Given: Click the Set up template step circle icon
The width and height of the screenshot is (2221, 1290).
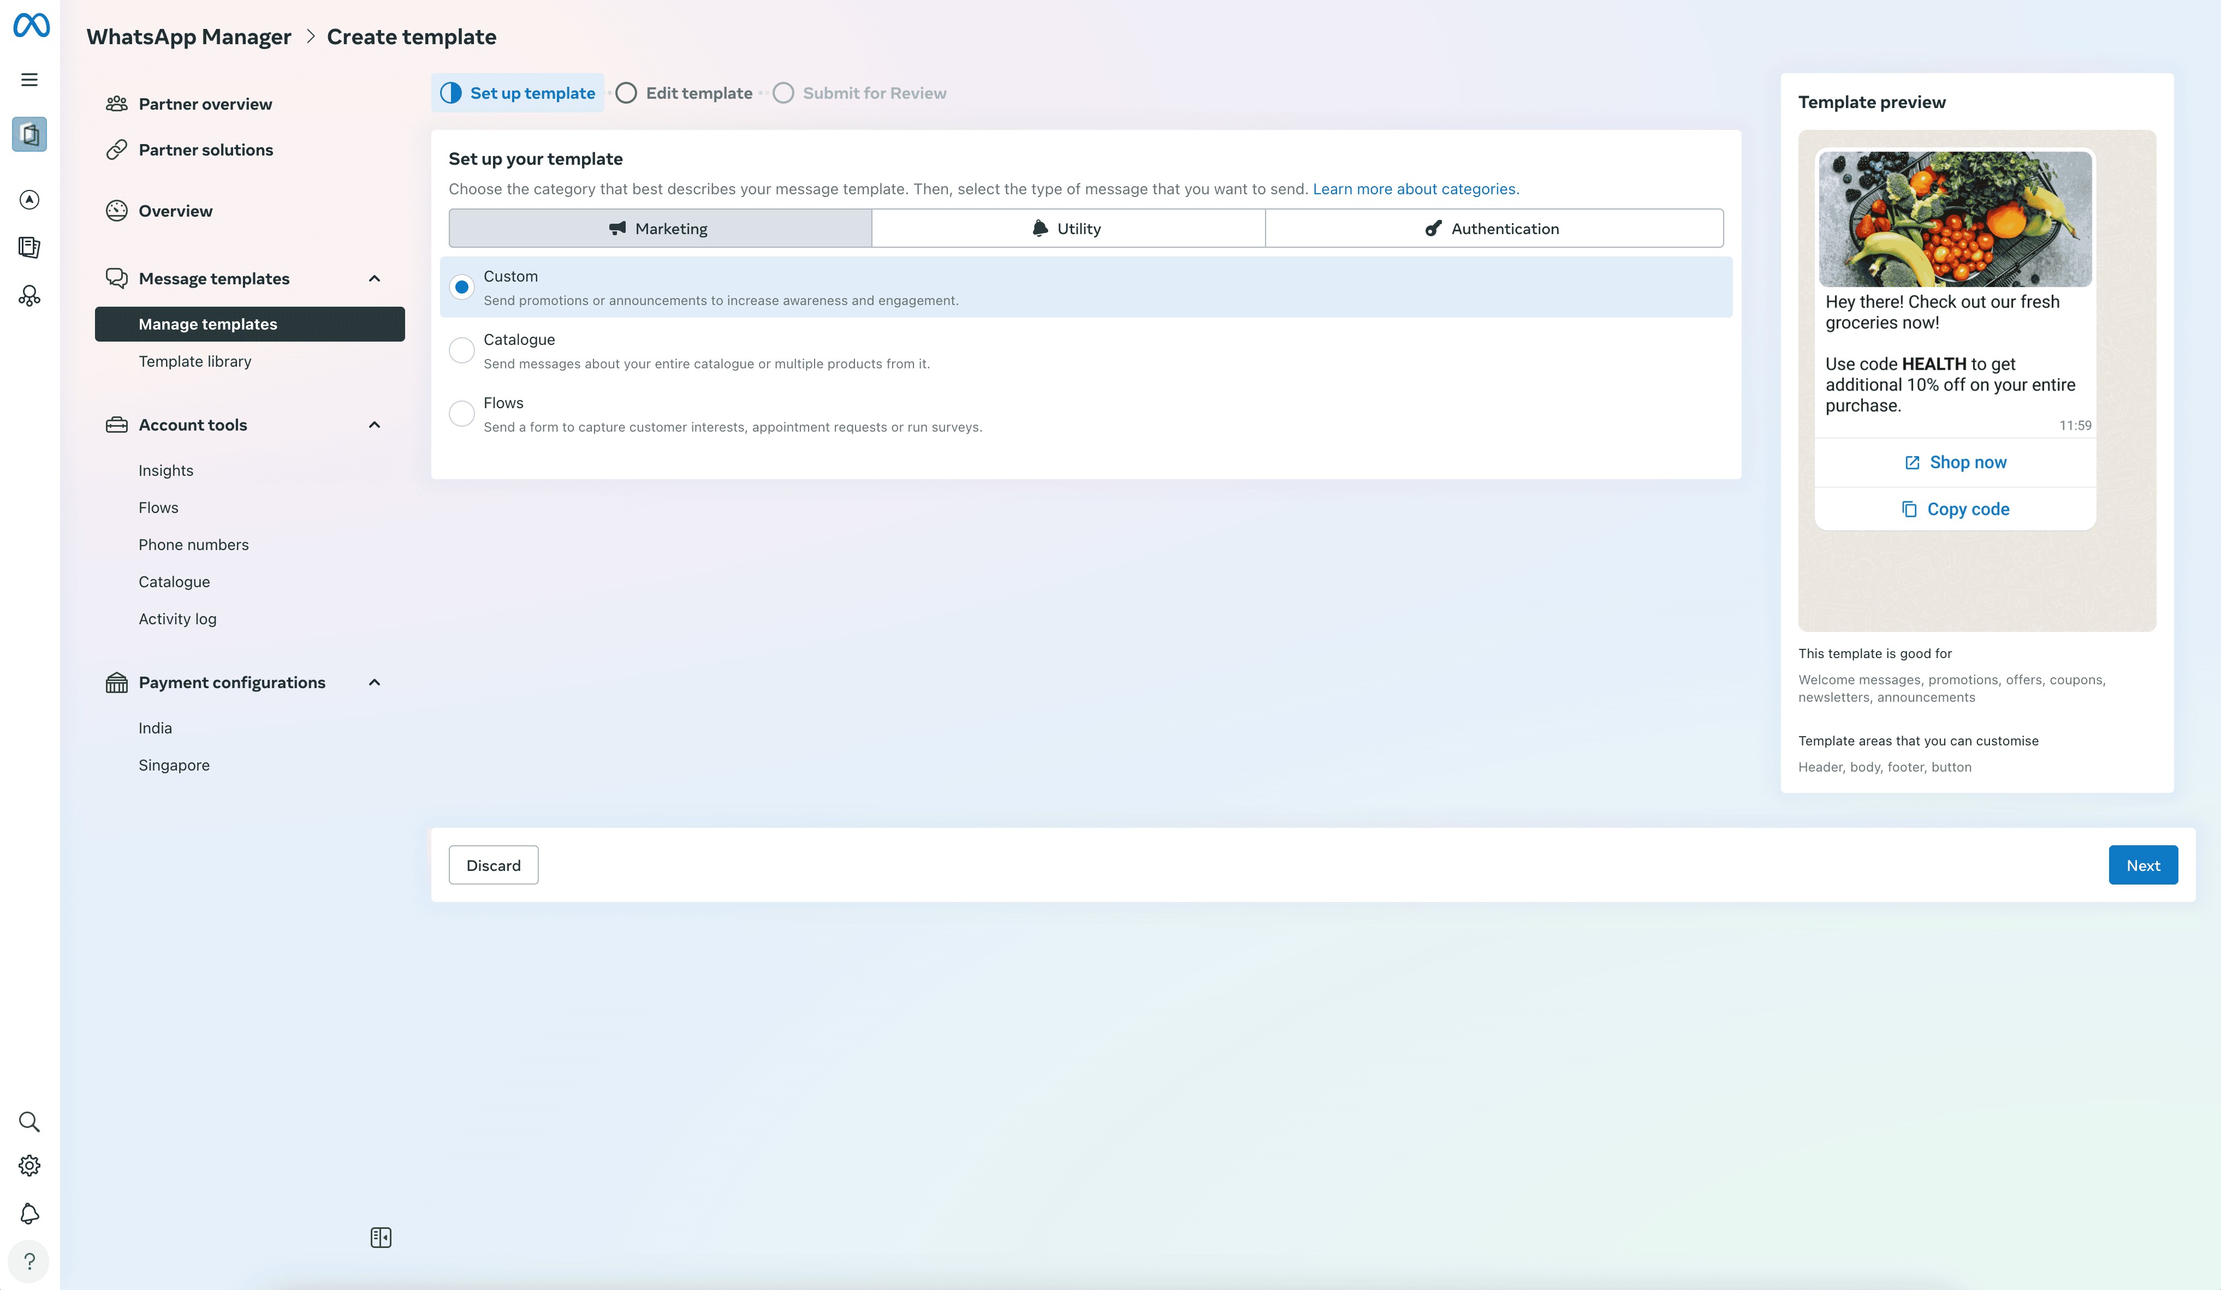Looking at the screenshot, I should coord(450,93).
